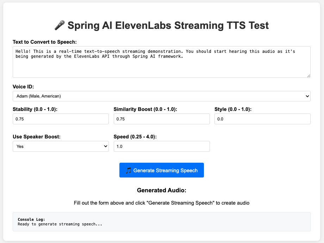Image resolution: width=324 pixels, height=243 pixels.
Task: Click the music note icon on Generate button
Action: 129,170
